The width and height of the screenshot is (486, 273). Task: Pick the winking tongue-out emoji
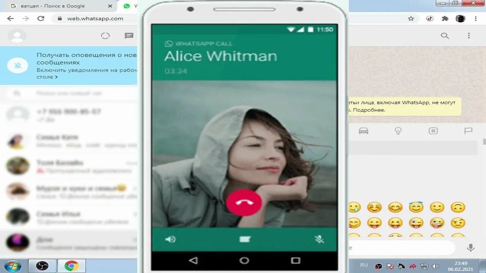coord(416,223)
